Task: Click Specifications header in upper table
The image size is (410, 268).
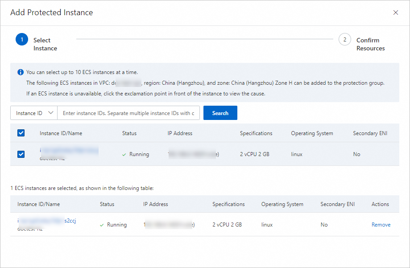Action: click(256, 133)
